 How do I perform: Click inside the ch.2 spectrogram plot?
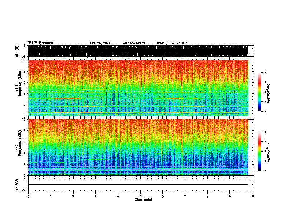pos(138,147)
